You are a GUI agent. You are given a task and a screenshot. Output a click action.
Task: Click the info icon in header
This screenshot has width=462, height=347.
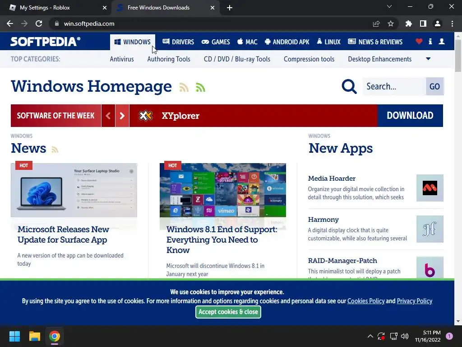tap(430, 41)
